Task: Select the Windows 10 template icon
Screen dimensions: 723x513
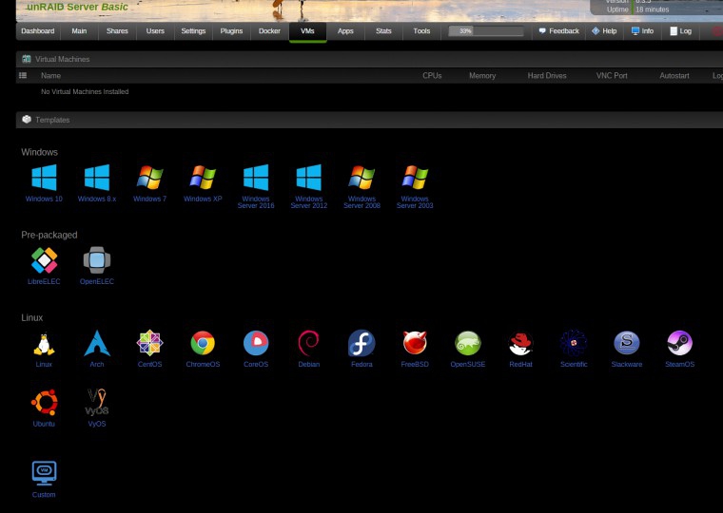Action: click(x=44, y=178)
